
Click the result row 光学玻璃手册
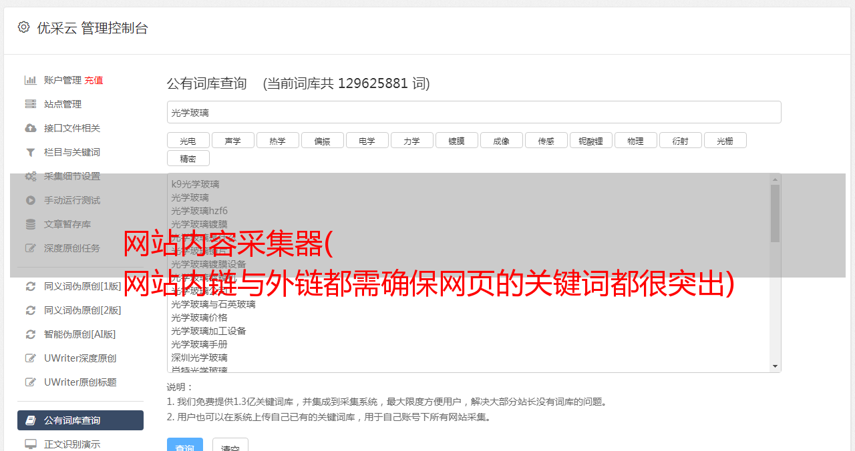pos(199,344)
